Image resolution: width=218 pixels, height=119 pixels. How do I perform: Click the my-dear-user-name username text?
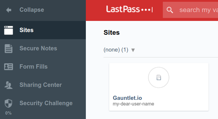[x=133, y=104]
